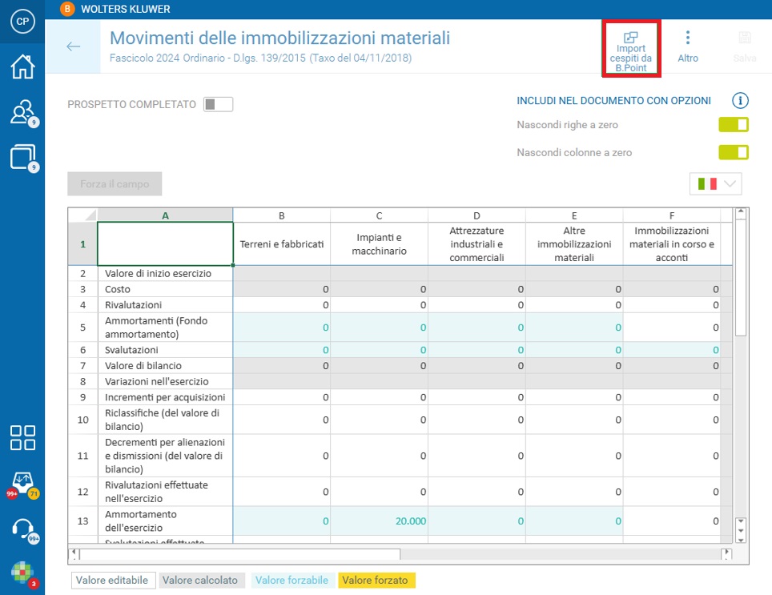
Task: Click the Valore editabile legend swatch
Action: 112,581
